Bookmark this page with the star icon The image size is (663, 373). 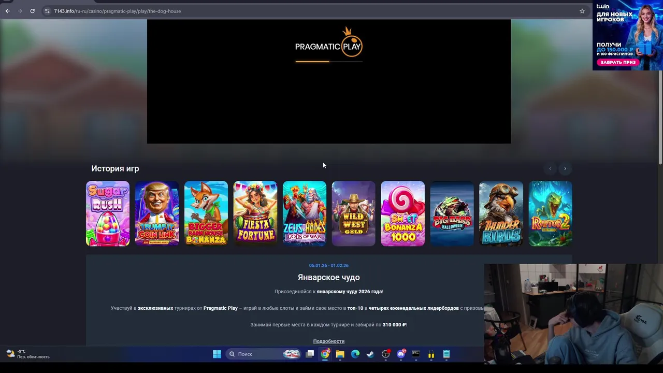pos(582,11)
